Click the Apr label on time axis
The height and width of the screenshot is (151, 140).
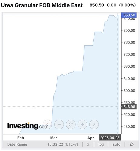click(91, 138)
